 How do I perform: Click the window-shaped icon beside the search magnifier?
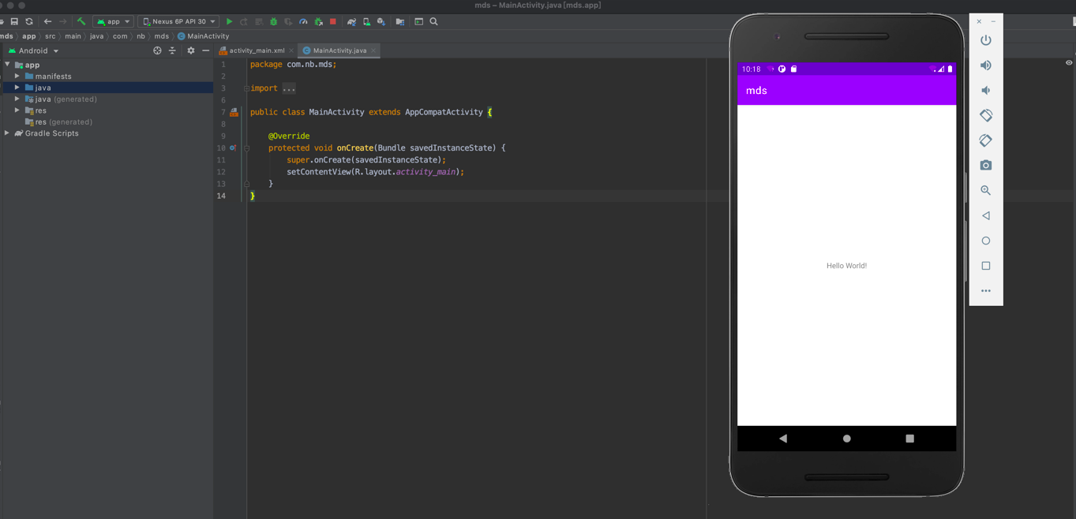tap(418, 21)
